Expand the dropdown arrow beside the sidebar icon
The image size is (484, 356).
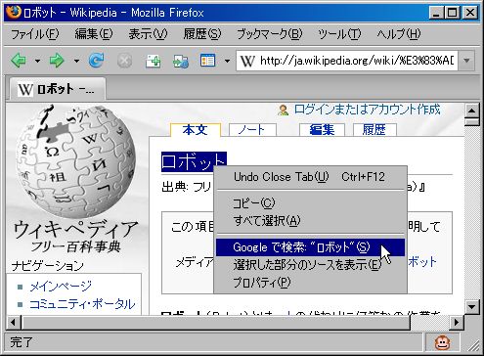tap(227, 61)
